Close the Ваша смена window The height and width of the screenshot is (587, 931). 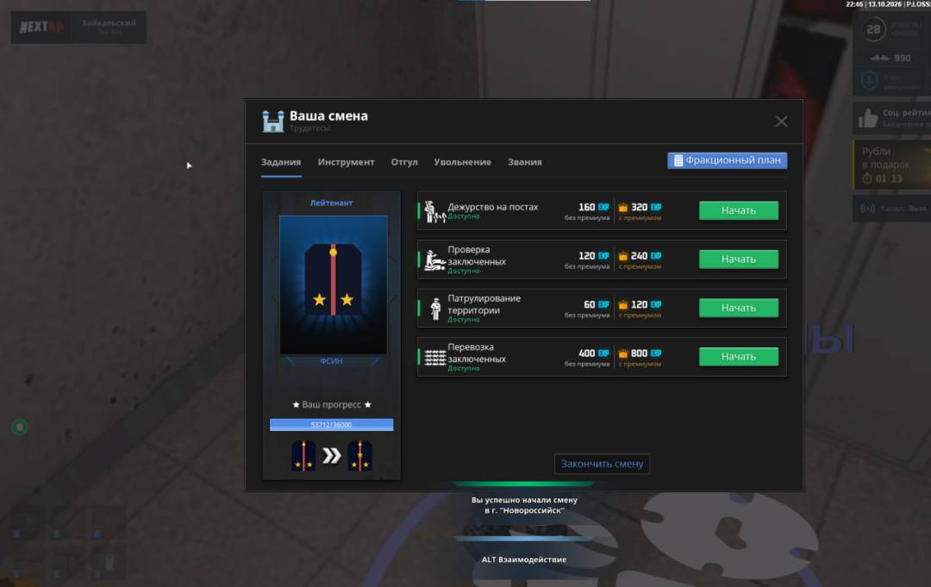pos(781,122)
